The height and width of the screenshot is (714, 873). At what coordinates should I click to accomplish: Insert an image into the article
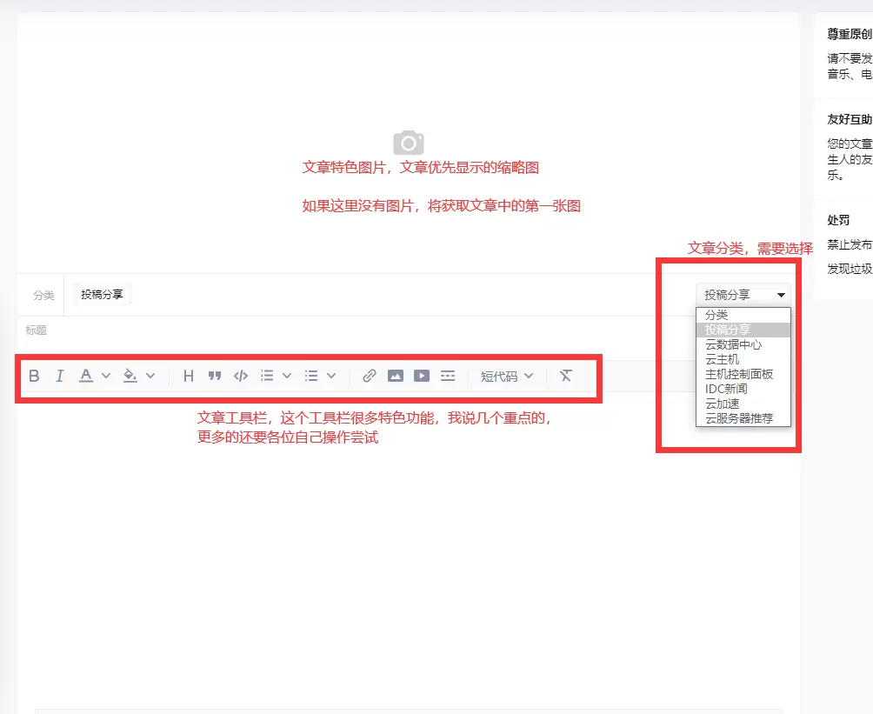397,376
